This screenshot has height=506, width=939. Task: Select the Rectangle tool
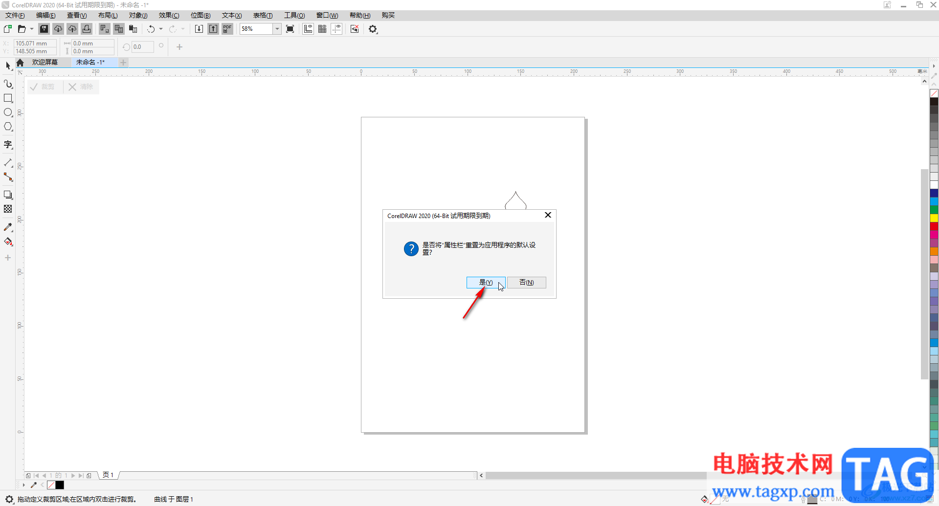8,98
